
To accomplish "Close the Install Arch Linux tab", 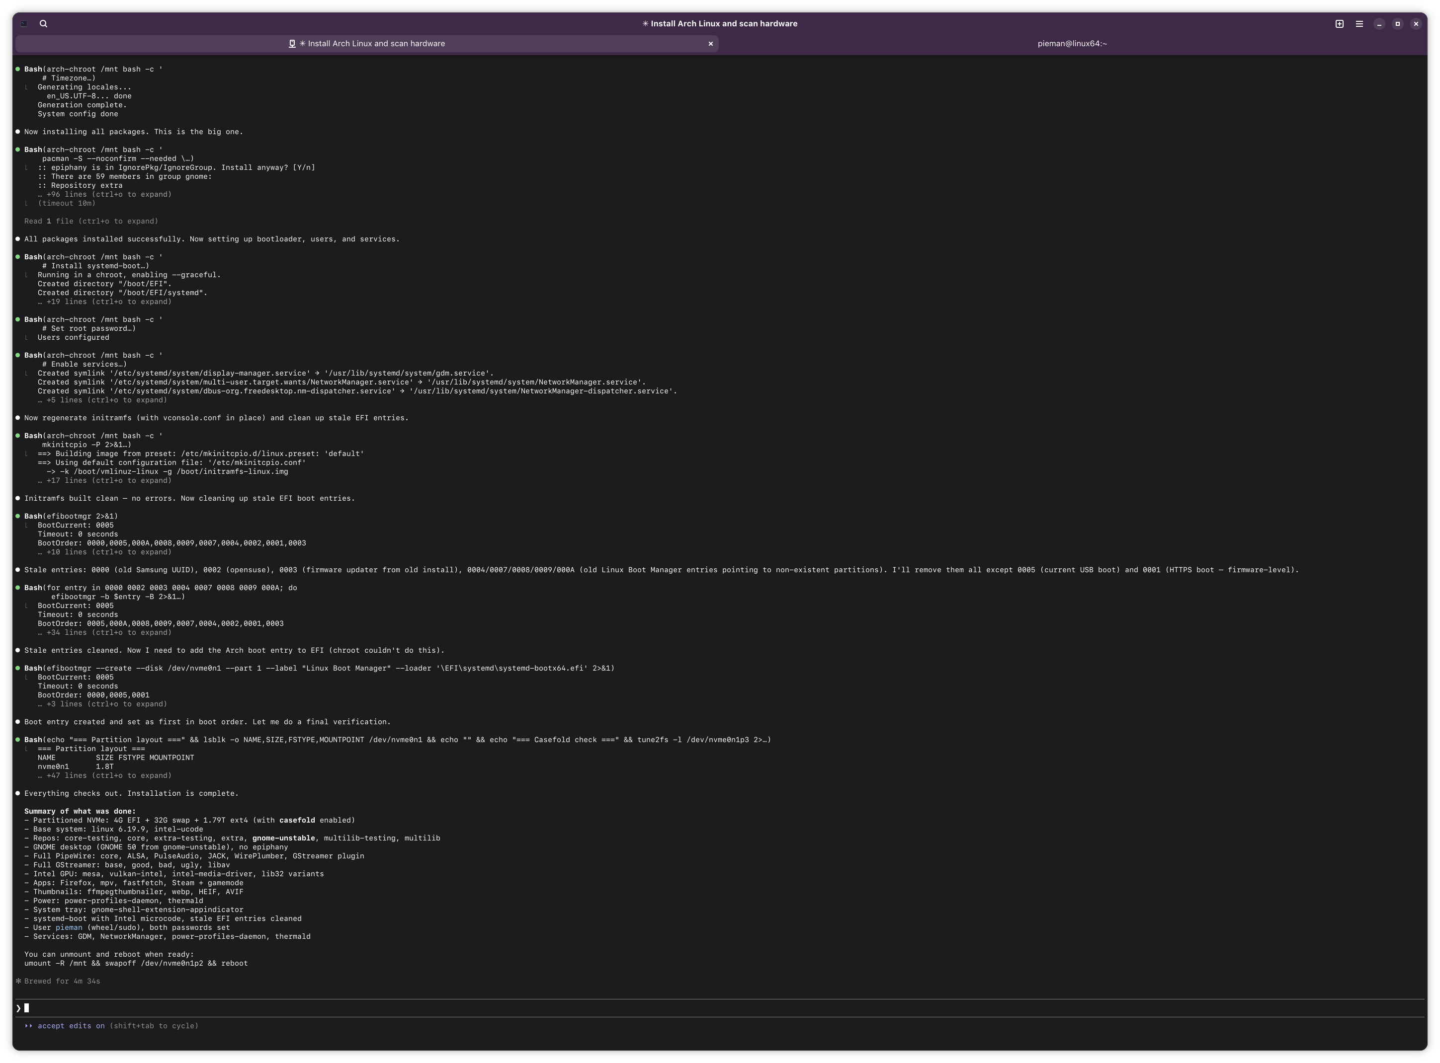I will [x=710, y=44].
